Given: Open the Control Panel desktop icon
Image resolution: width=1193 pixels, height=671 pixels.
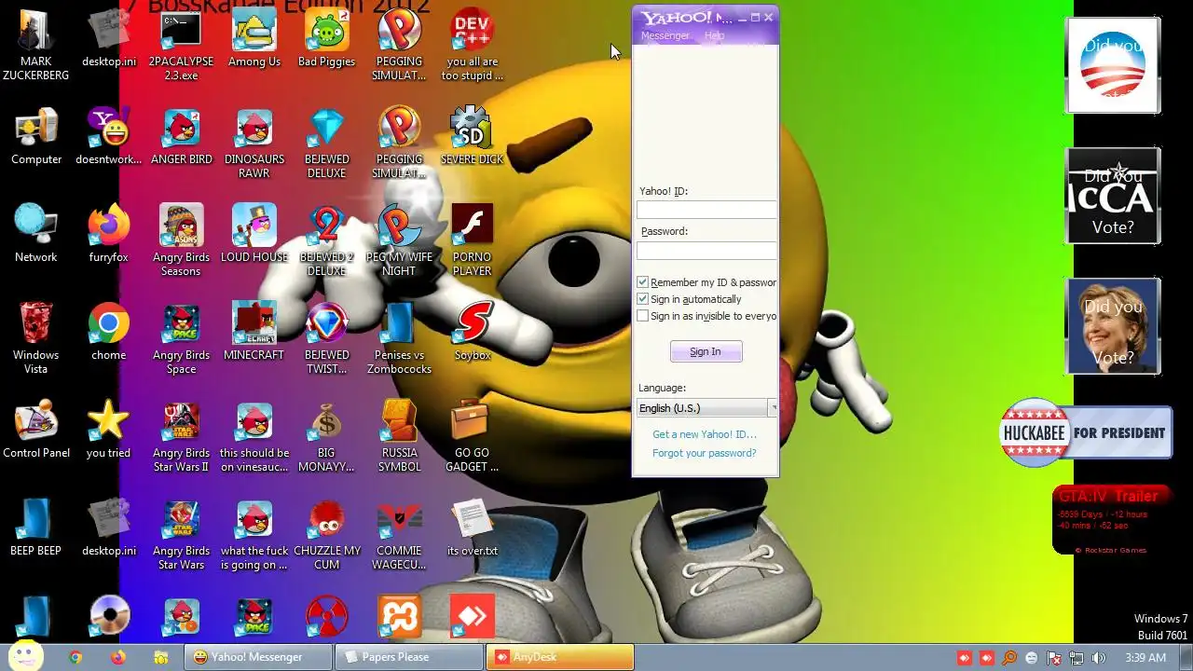Looking at the screenshot, I should tap(36, 429).
